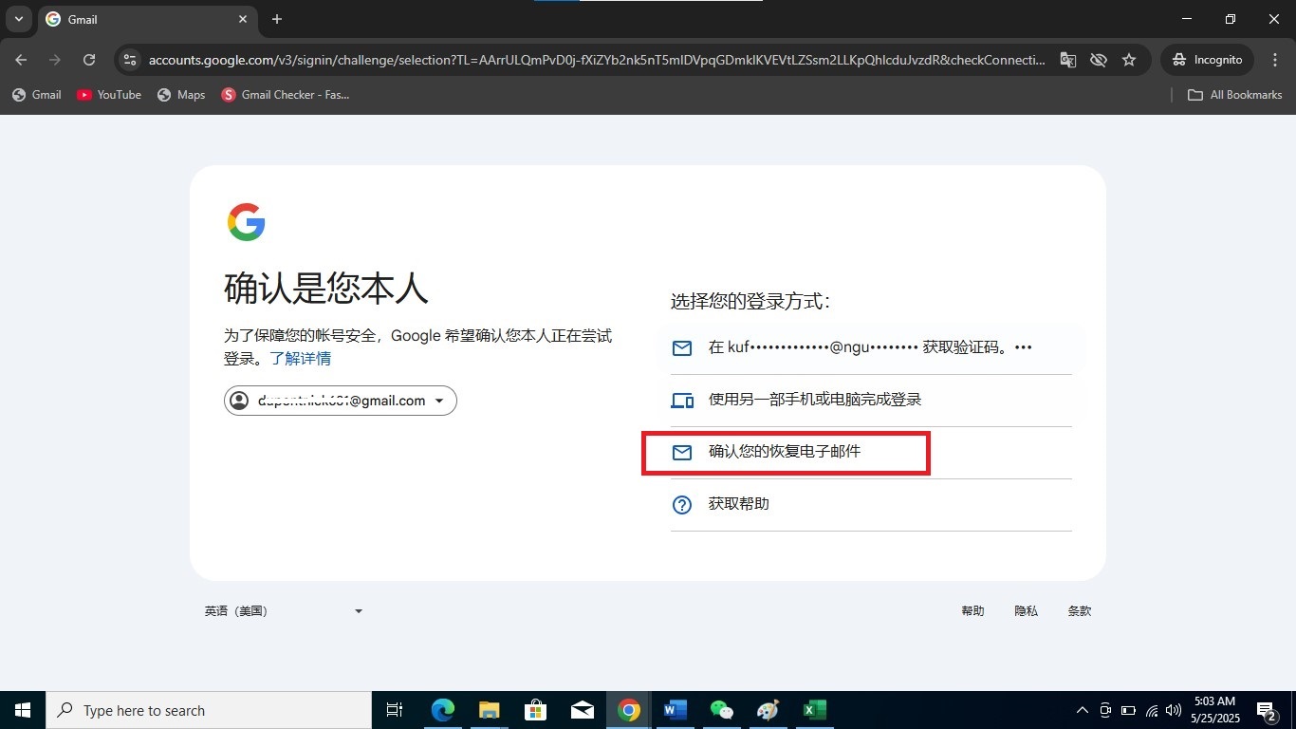1296x729 pixels.
Task: Open Gmail from the bookmarks bar
Action: pyautogui.click(x=36, y=95)
